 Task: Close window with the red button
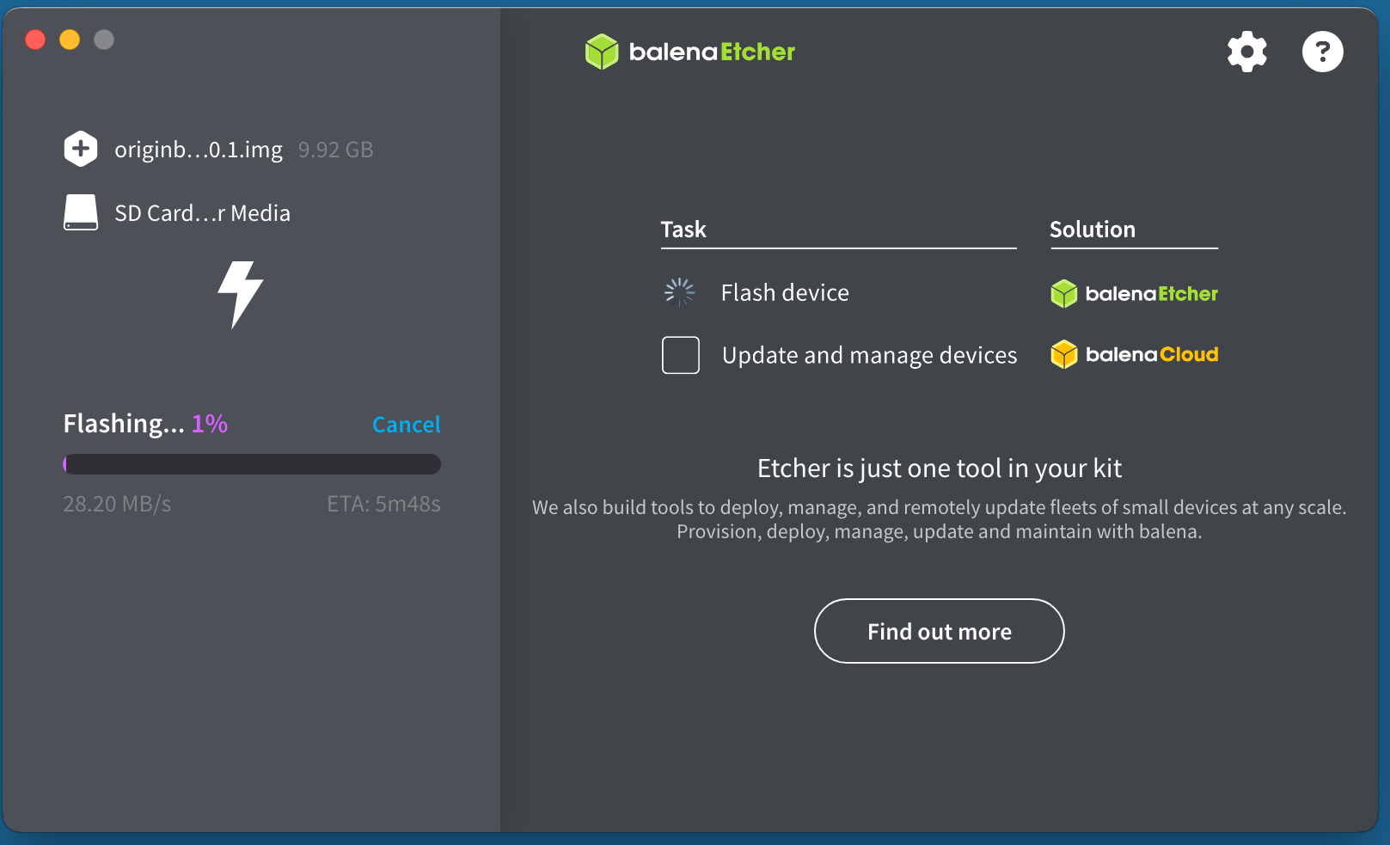[35, 40]
